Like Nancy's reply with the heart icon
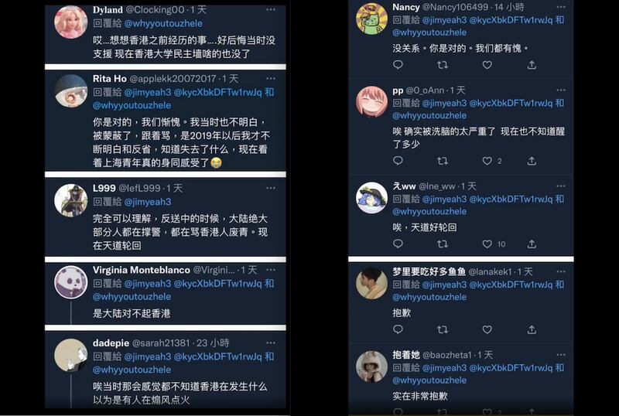This screenshot has height=416, width=619. [x=487, y=65]
